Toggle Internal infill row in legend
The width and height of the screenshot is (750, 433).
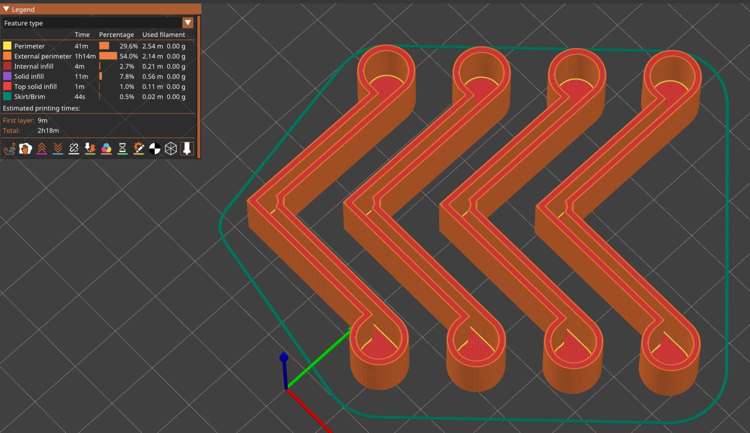pyautogui.click(x=33, y=66)
